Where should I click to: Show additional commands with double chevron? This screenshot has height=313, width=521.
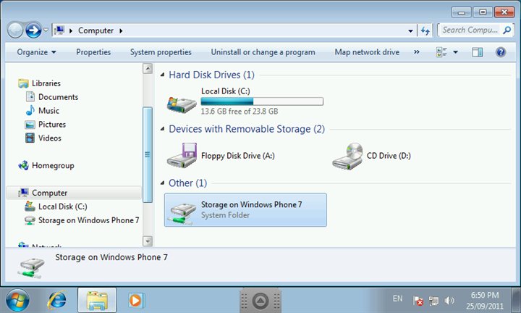point(416,52)
